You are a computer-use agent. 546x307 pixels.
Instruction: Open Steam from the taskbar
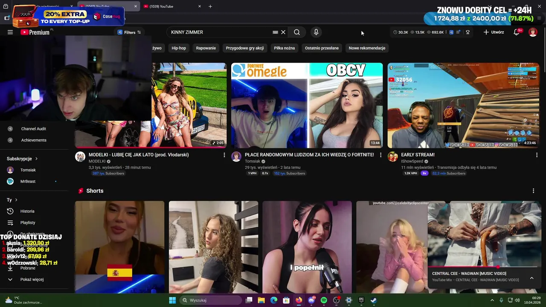click(374, 300)
